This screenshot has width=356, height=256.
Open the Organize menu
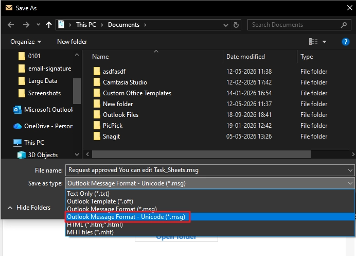pos(26,42)
